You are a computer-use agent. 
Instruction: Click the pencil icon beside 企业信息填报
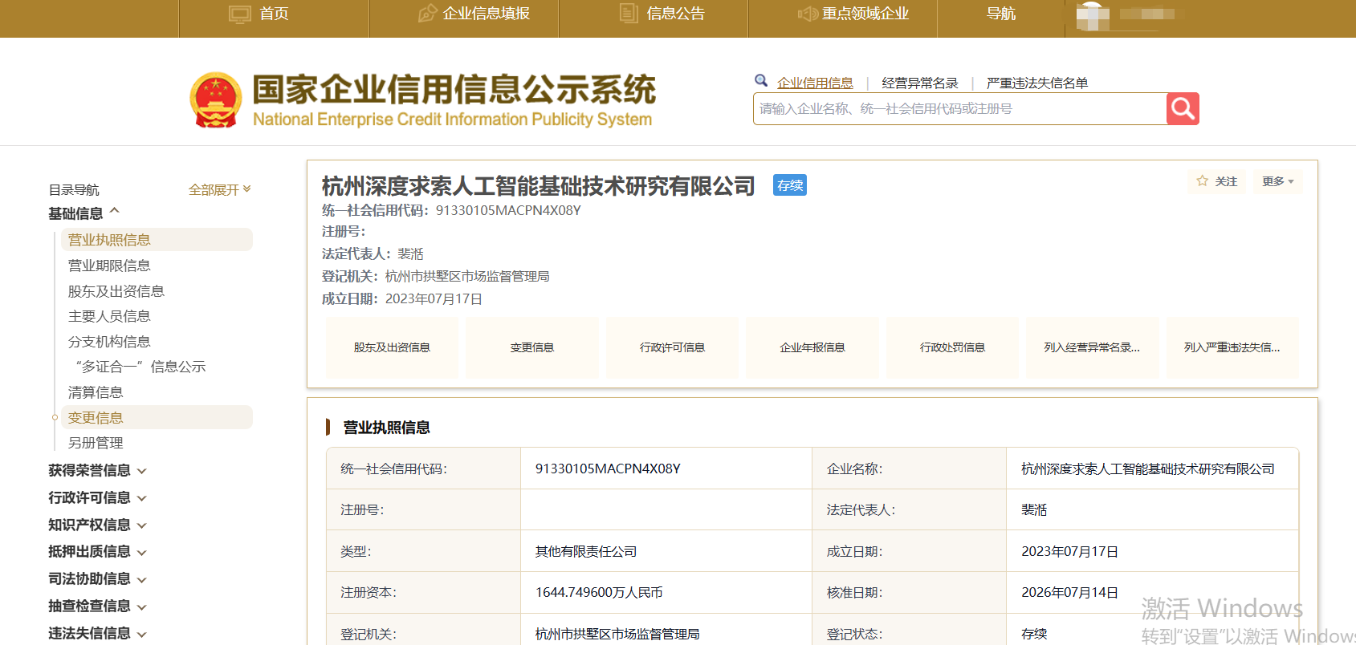click(x=428, y=14)
